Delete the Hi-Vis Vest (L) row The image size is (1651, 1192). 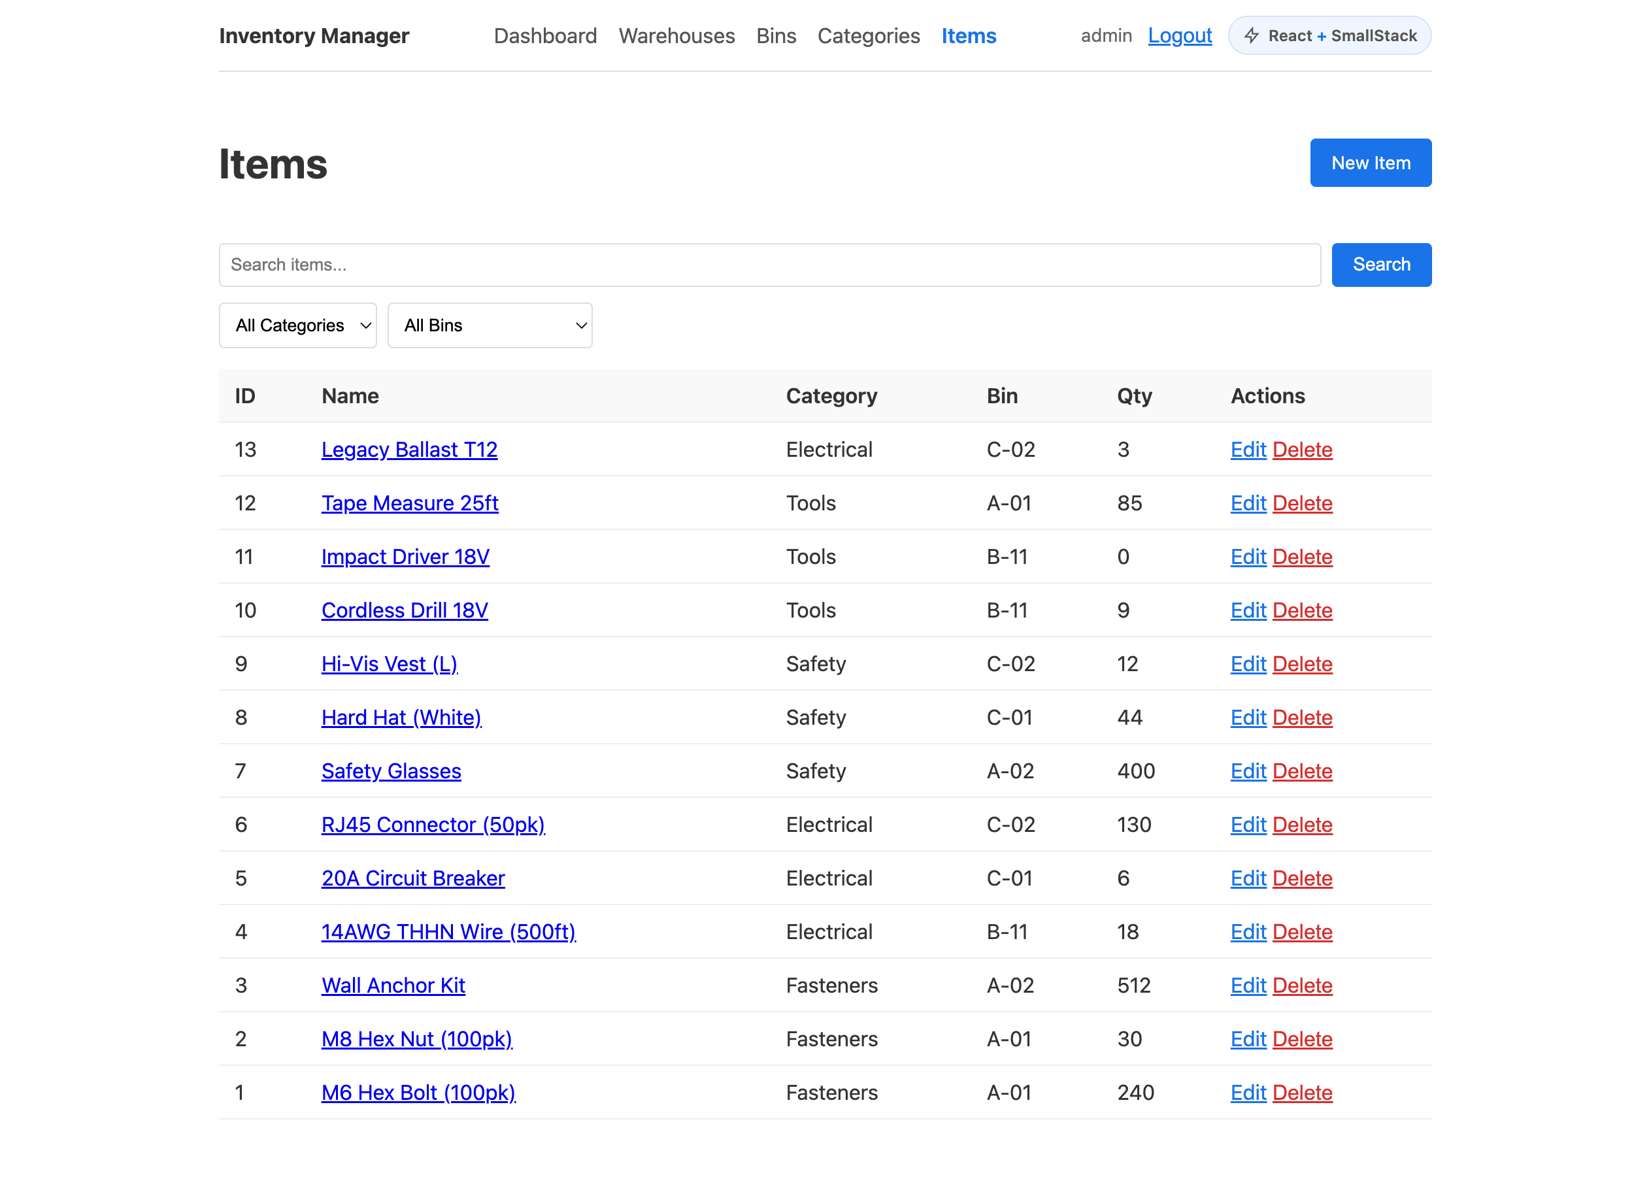tap(1303, 665)
